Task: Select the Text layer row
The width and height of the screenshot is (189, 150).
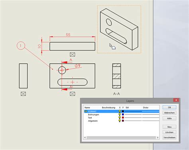Action: coord(122,118)
